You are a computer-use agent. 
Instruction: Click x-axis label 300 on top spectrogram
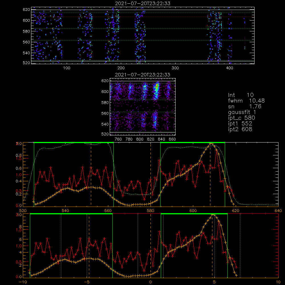[x=175, y=68]
